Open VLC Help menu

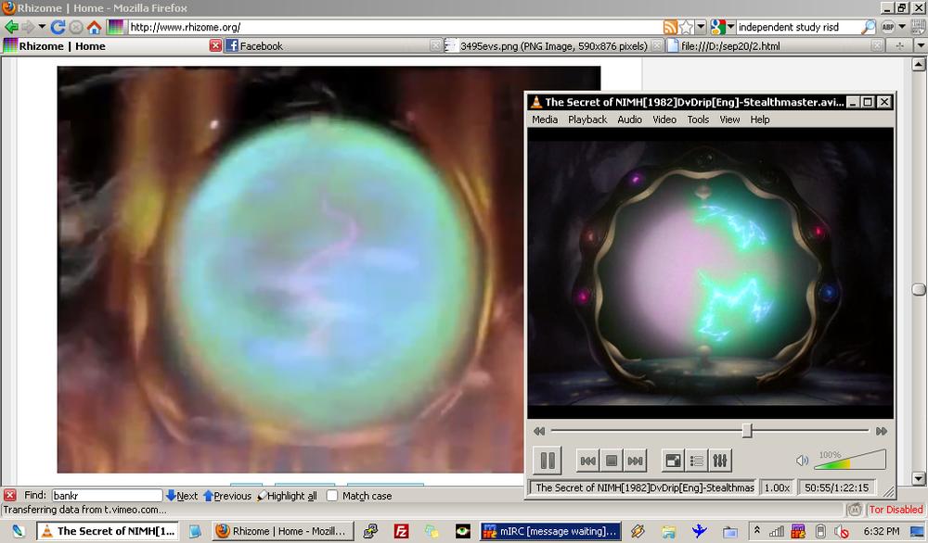coord(760,120)
